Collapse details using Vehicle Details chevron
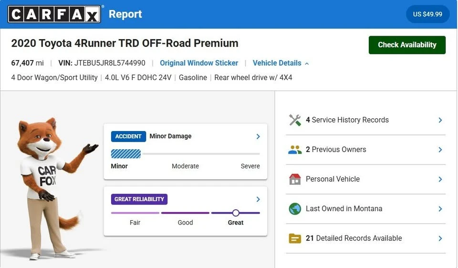 pyautogui.click(x=307, y=63)
